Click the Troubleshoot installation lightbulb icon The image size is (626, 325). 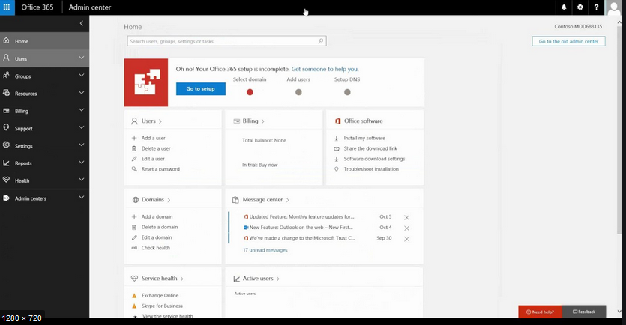click(336, 169)
